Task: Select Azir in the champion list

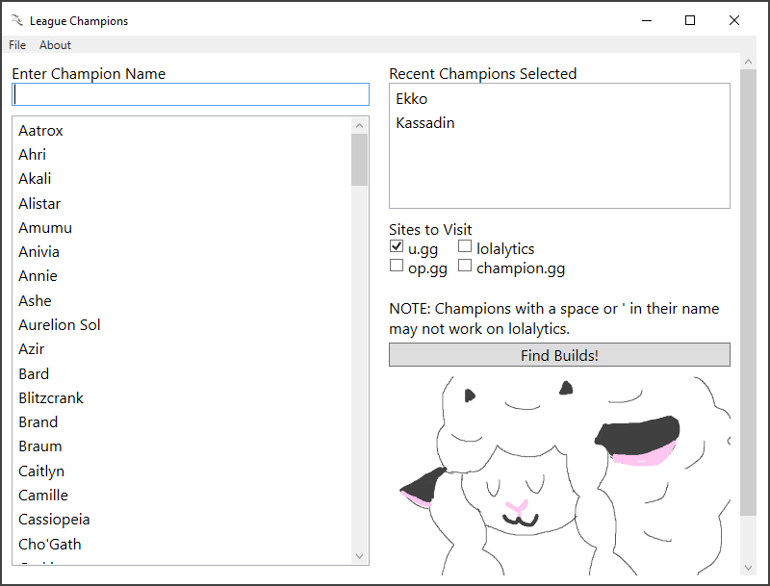Action: [182, 349]
